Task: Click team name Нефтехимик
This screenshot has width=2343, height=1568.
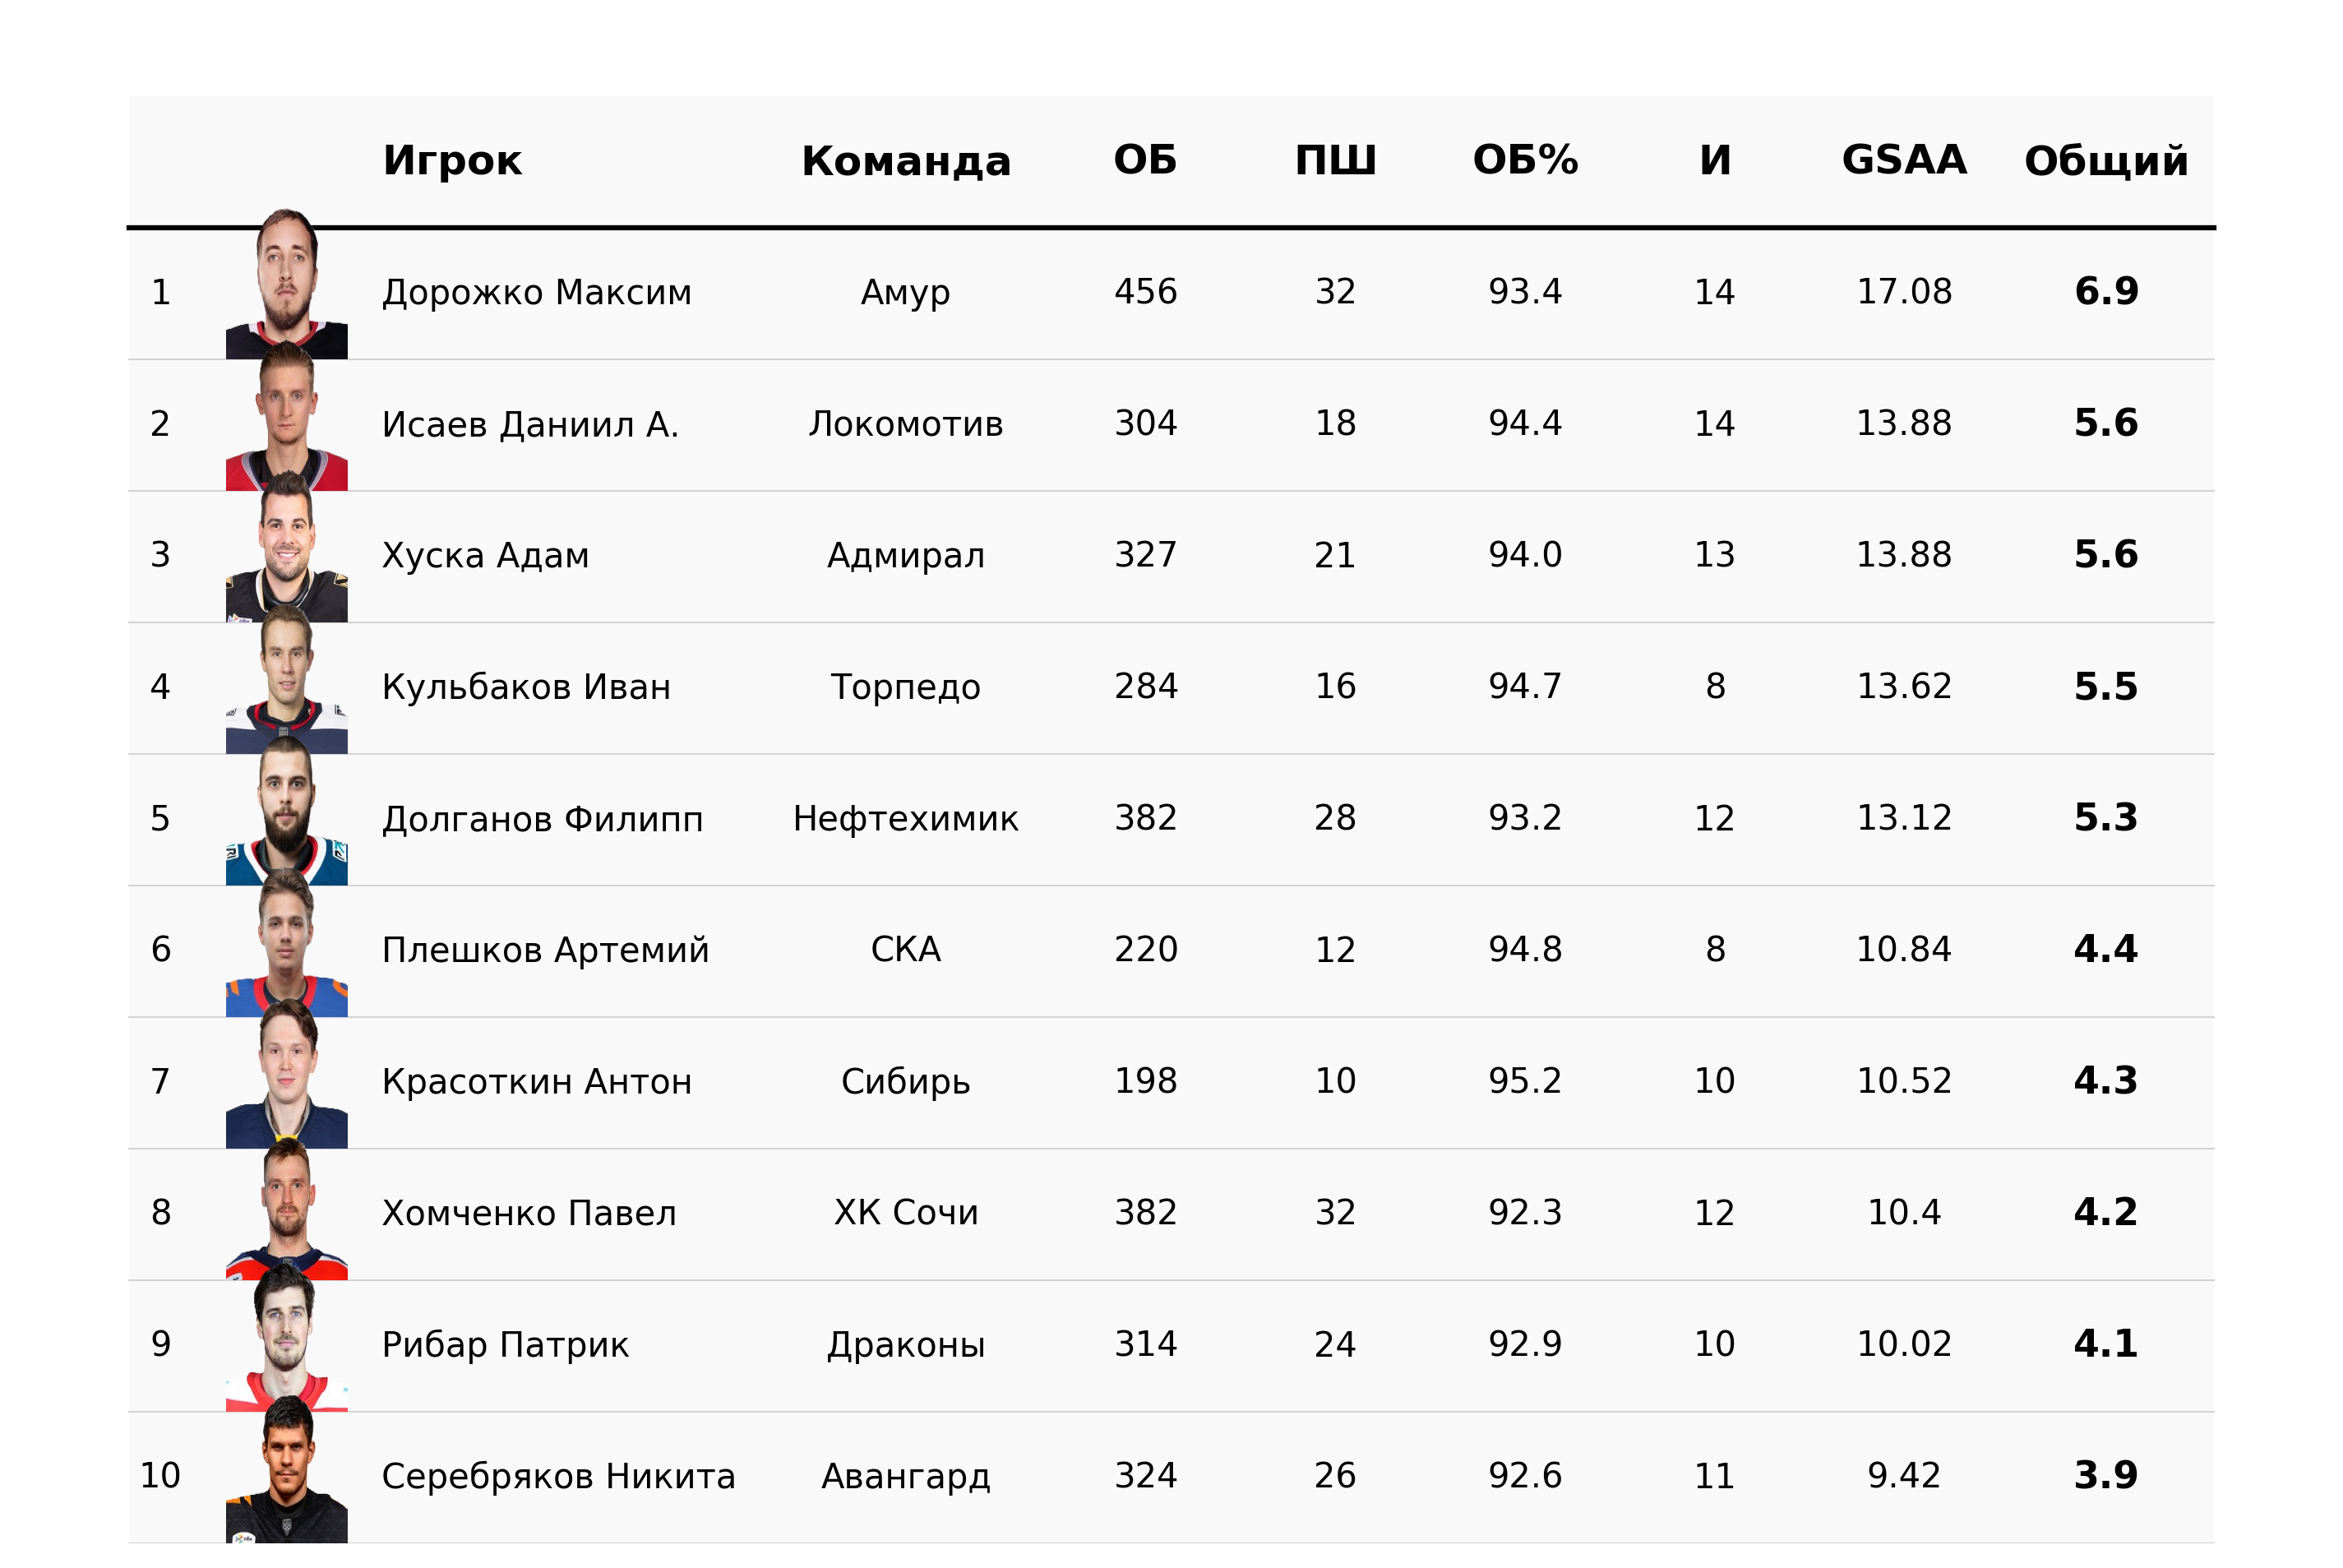Action: 906,818
